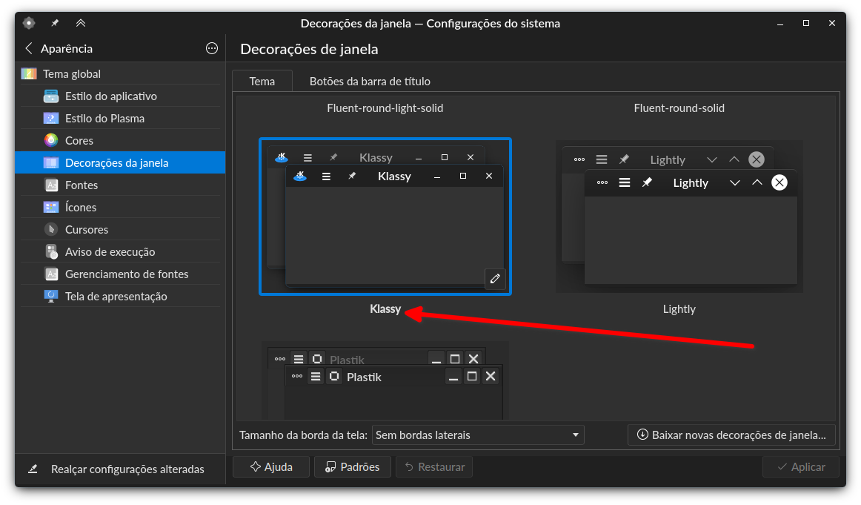Viewport: 861px width, 505px height.
Task: Click the Ícones sidebar icon
Action: pos(51,207)
